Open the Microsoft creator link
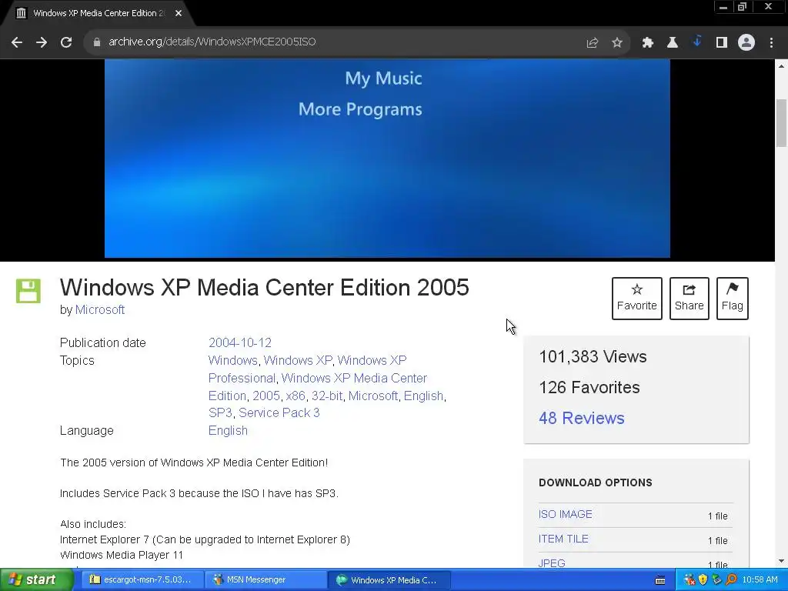This screenshot has width=788, height=591. (99, 309)
